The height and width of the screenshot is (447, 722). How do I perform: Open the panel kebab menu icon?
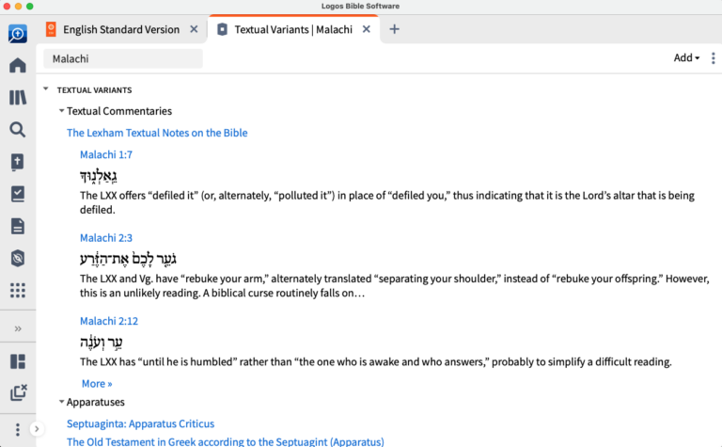pos(713,58)
